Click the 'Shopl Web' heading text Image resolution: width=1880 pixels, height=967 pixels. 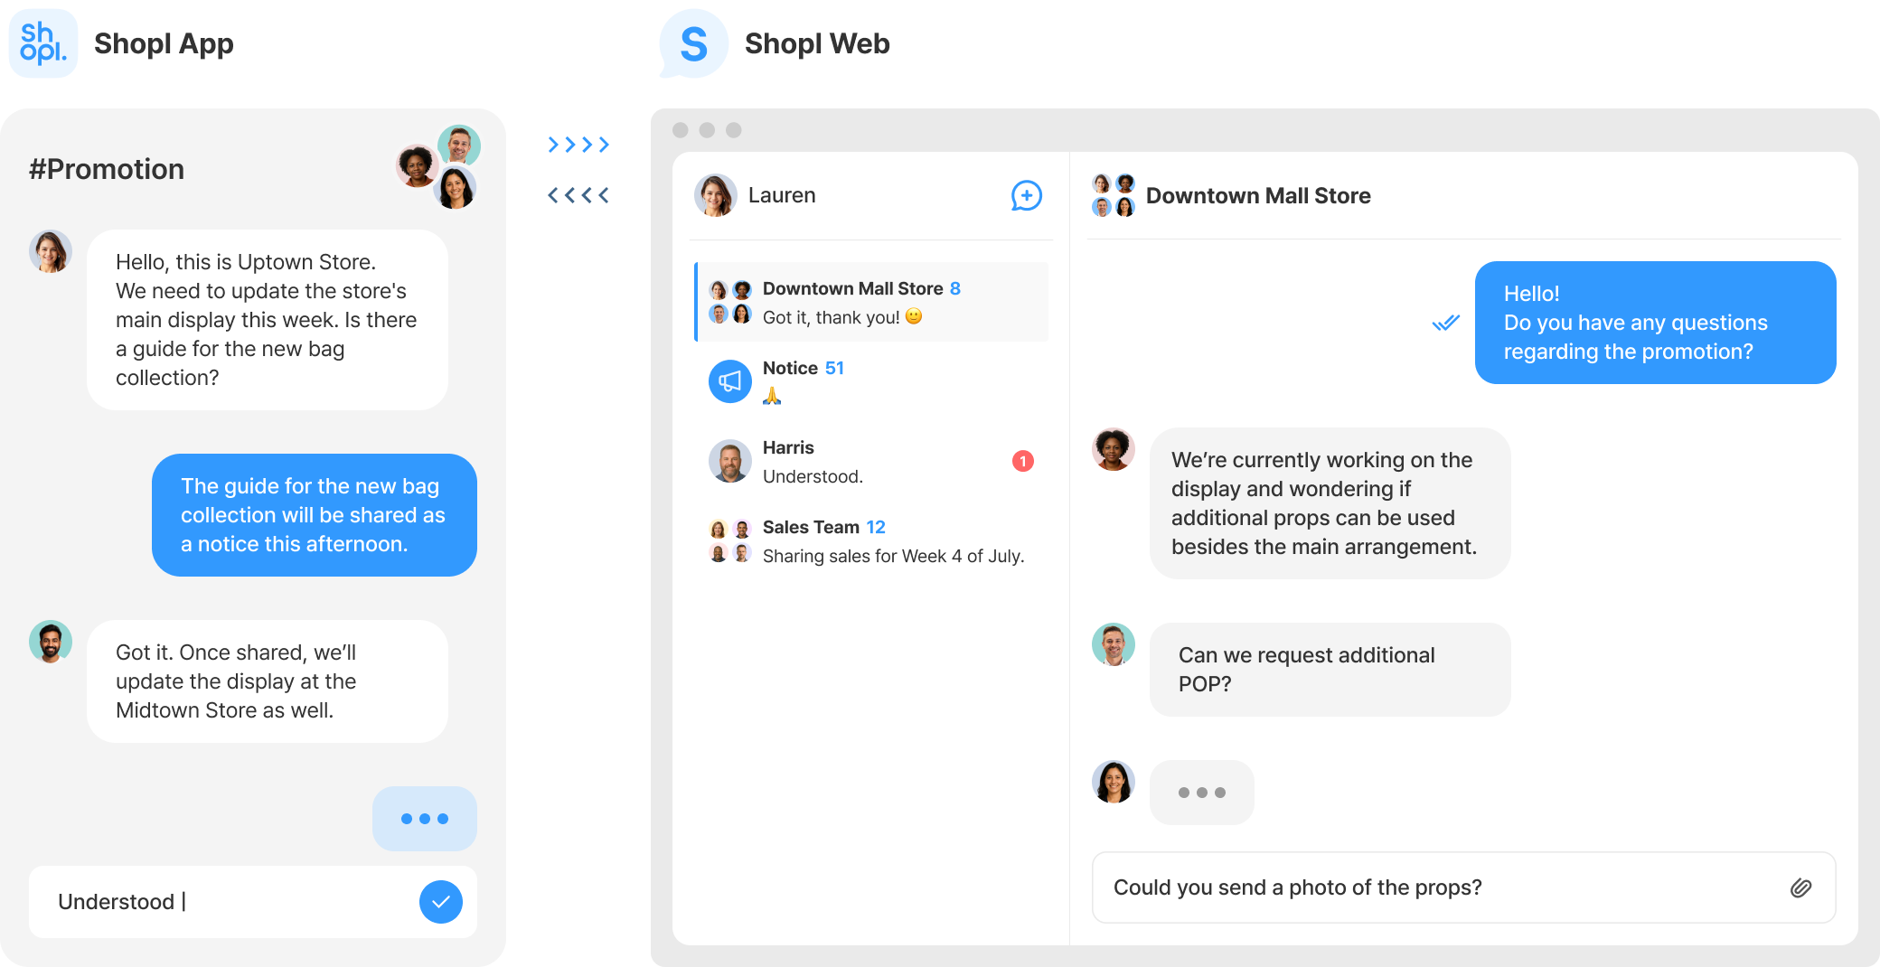click(x=817, y=43)
